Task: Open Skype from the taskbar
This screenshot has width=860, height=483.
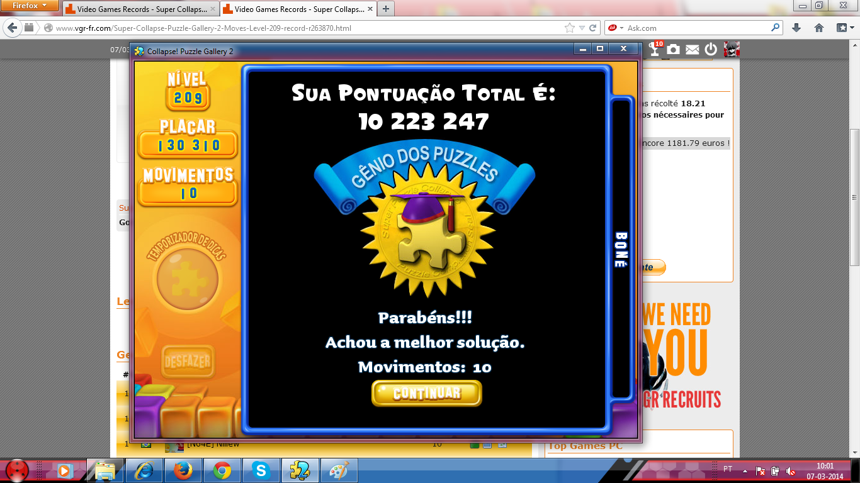Action: pos(260,470)
